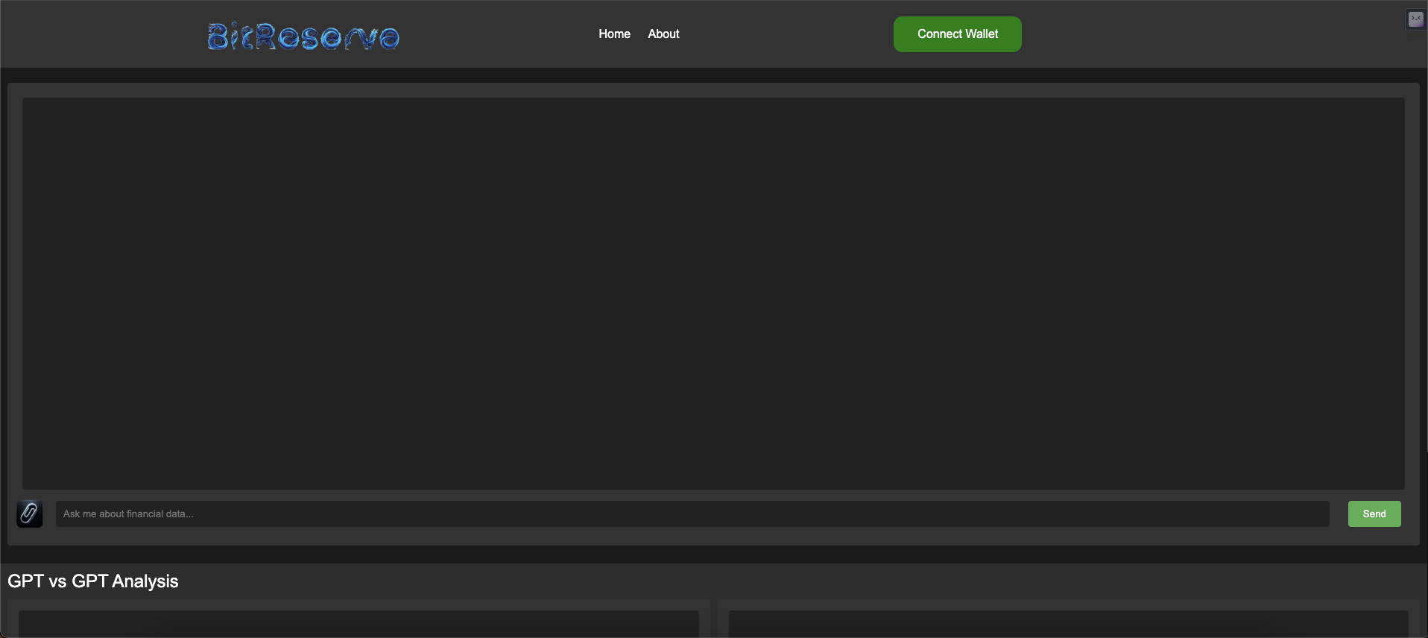Screen dimensions: 1428x638
Task: Click the BitReserve logo
Action: (303, 36)
